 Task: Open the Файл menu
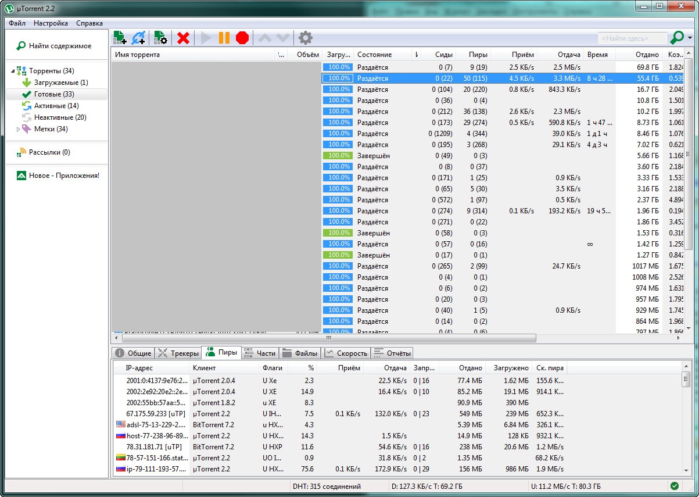coord(17,23)
